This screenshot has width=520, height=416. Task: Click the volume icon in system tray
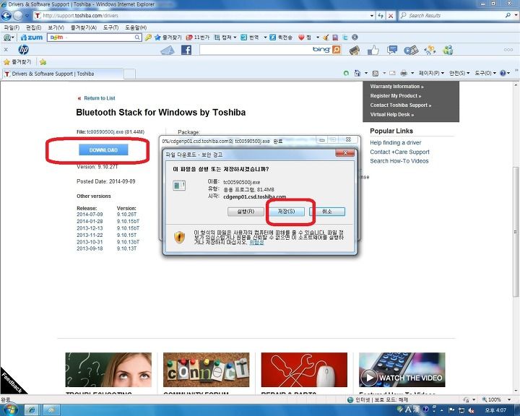click(471, 410)
